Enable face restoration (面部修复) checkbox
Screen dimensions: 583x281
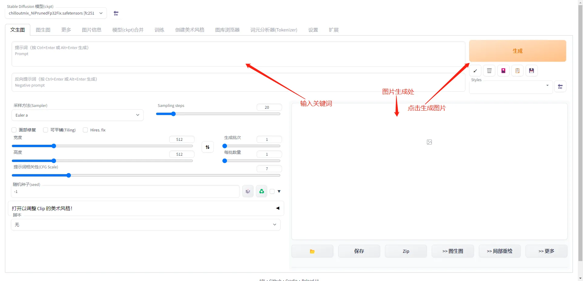click(14, 130)
